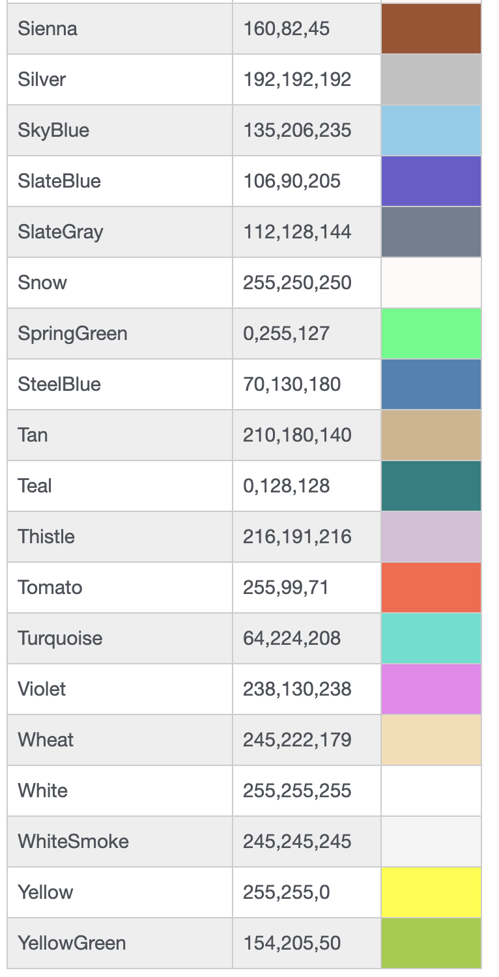Click the Tan RGB value 210,180,140
The image size is (499, 977).
(297, 435)
